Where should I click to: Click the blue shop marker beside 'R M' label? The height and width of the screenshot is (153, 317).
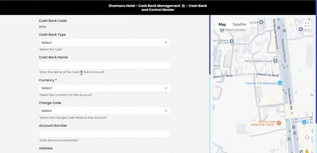coord(304,122)
